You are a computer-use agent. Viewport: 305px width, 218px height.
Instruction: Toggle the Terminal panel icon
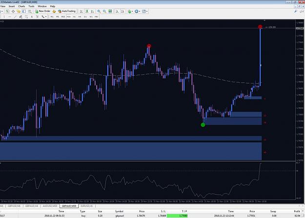pyautogui.click(x=24, y=12)
